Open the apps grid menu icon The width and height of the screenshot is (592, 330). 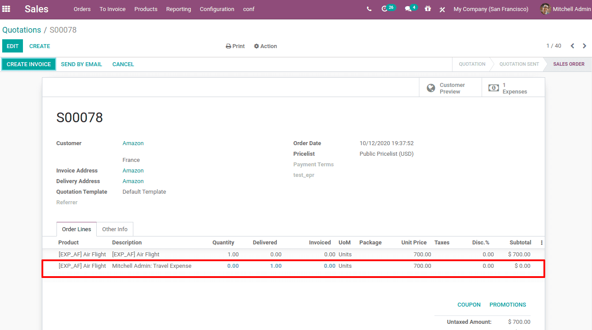pos(6,9)
